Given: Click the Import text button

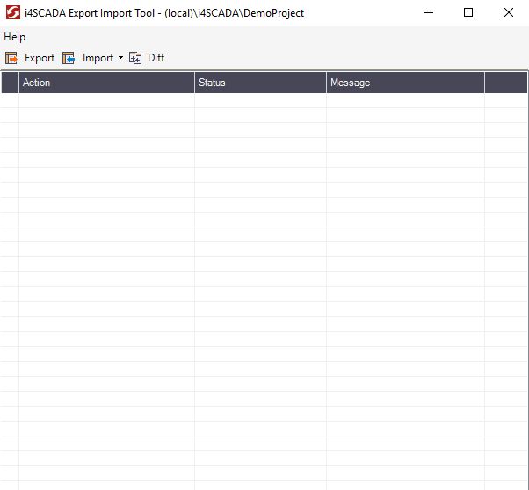Looking at the screenshot, I should 98,58.
